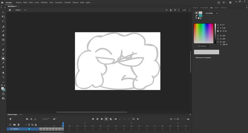
Task: Select the S saturation radio button
Action: click(x=218, y=28)
